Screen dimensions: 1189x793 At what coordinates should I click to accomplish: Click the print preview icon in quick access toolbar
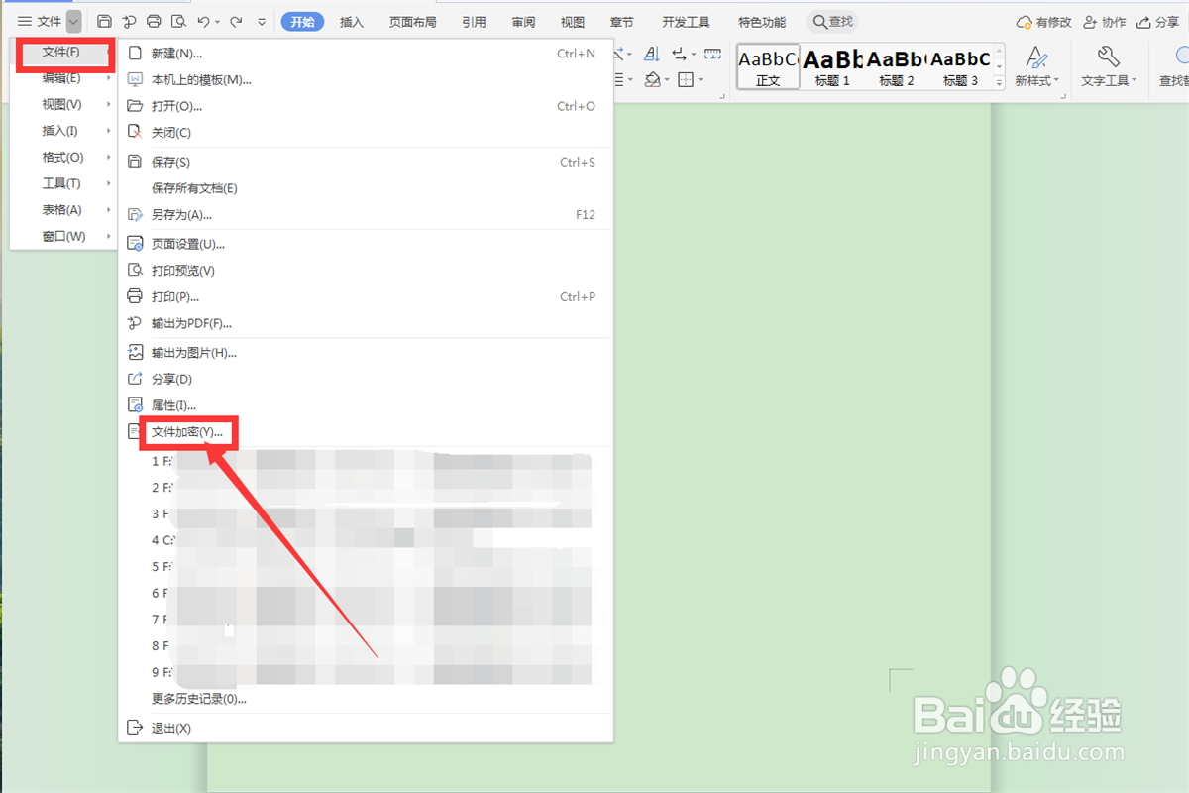coord(178,21)
